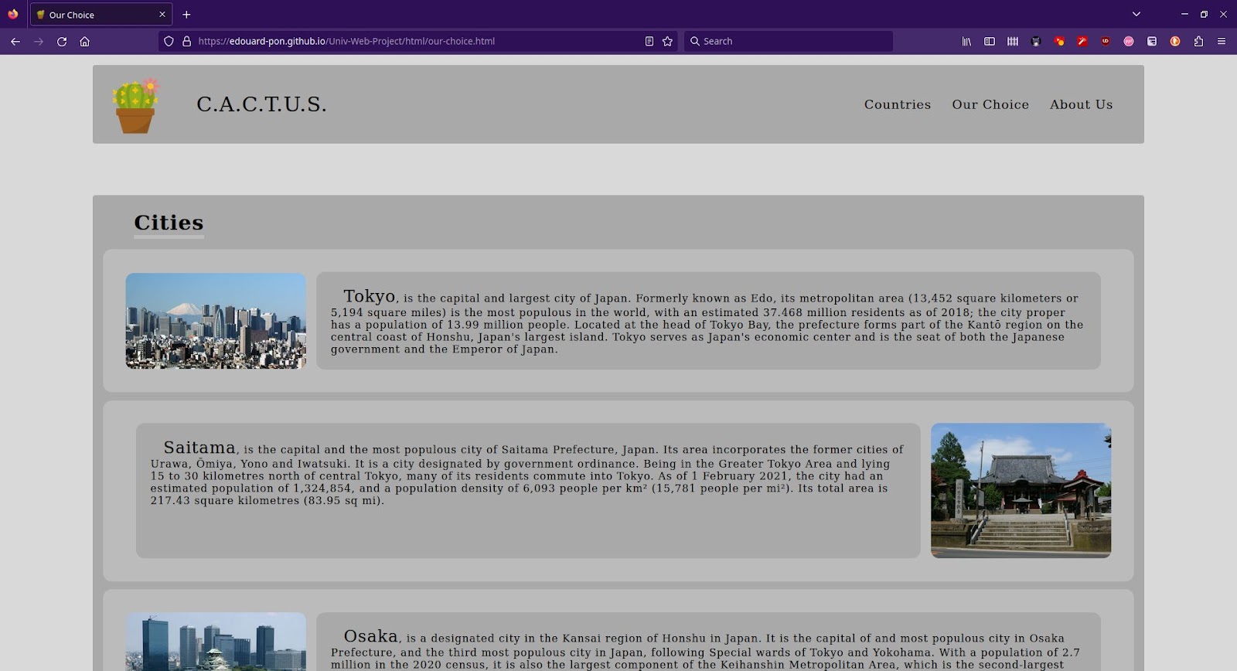Click the Tokyo skyline photo

(216, 321)
